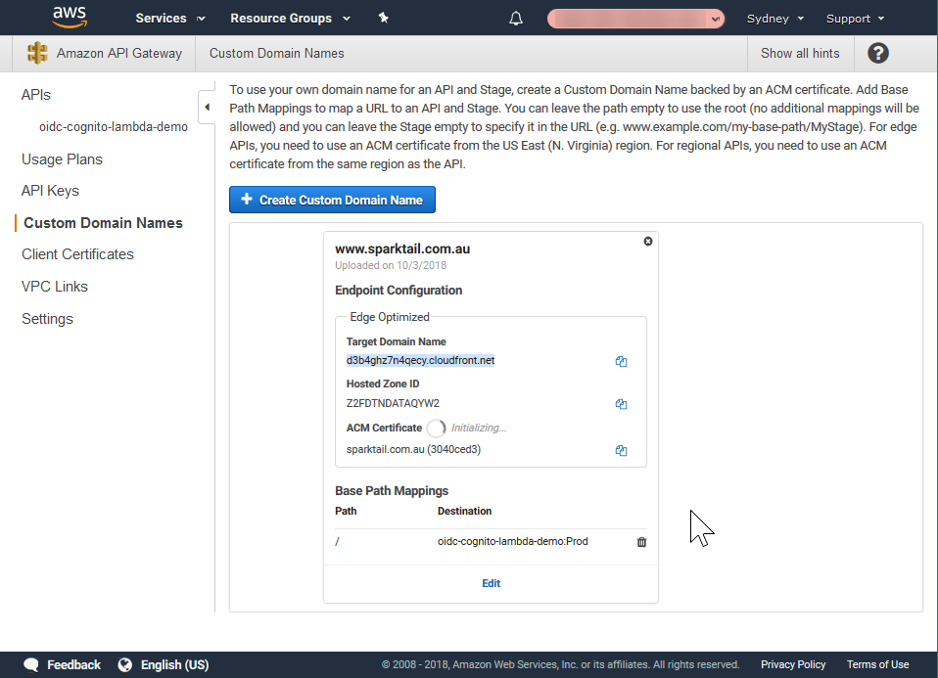This screenshot has width=938, height=678.
Task: Click the pin icon in the navigation bar
Action: click(x=383, y=17)
